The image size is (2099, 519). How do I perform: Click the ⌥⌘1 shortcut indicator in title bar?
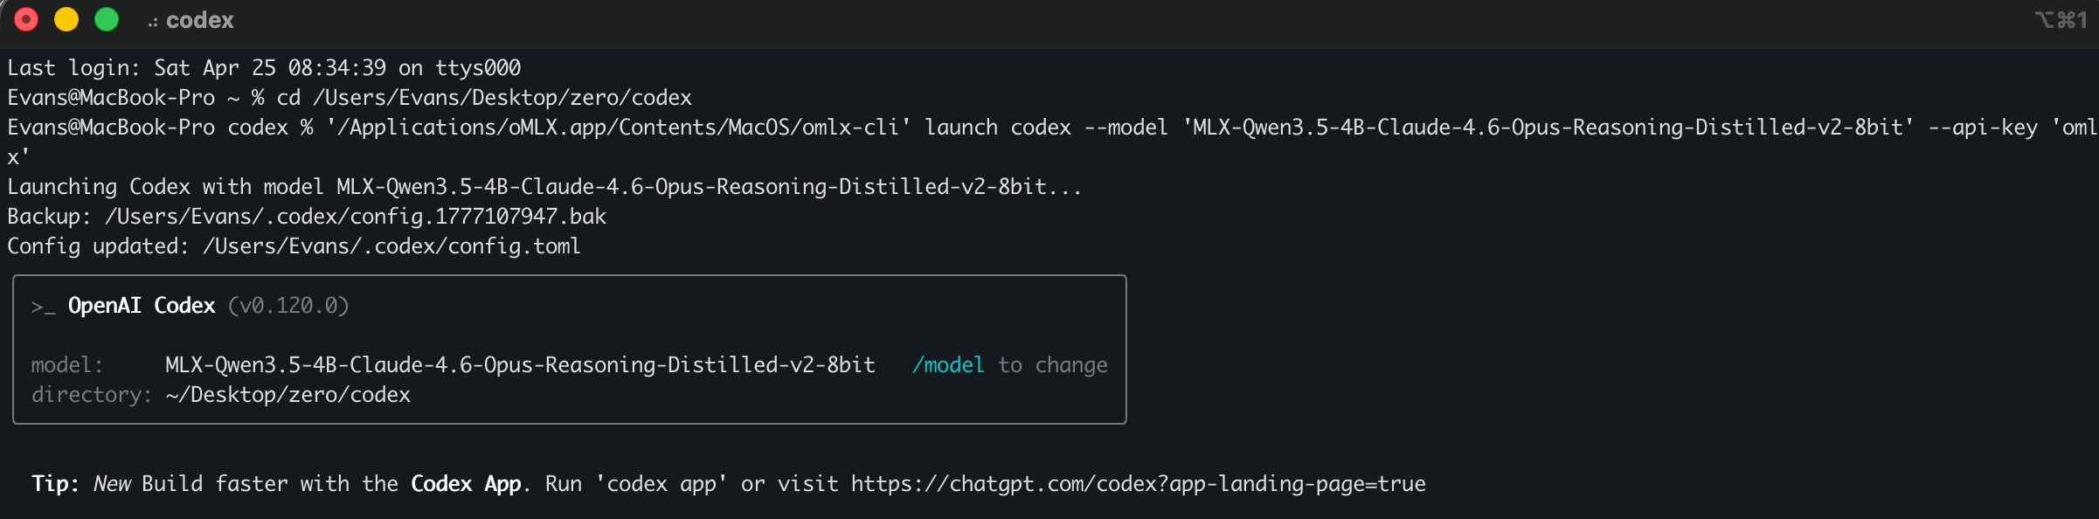2061,19
